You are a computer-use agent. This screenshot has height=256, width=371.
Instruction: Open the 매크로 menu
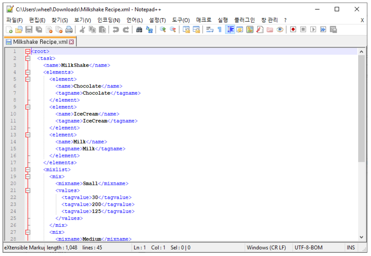tap(204, 20)
